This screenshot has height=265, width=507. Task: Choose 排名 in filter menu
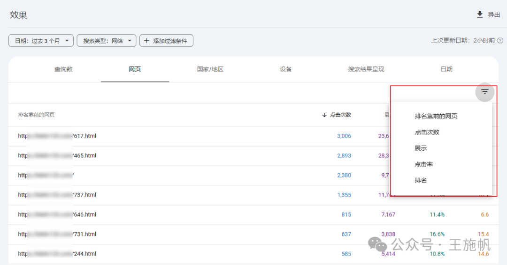point(421,180)
